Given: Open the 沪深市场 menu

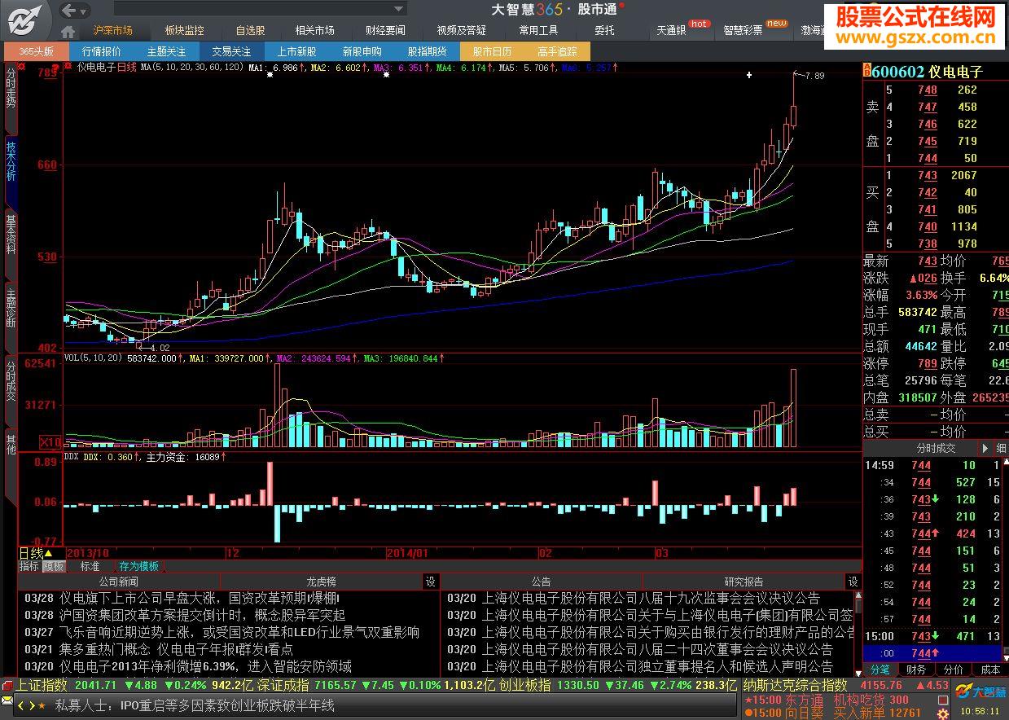Looking at the screenshot, I should pyautogui.click(x=113, y=30).
